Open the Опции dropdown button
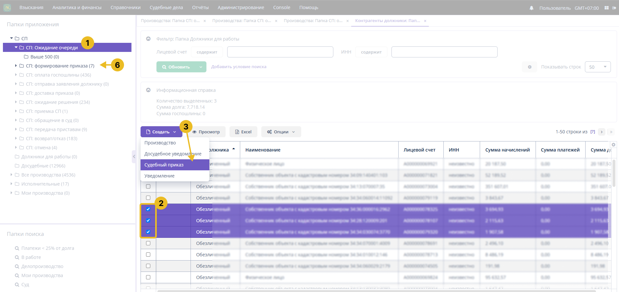Viewport: 619px width, 292px height. coord(281,132)
